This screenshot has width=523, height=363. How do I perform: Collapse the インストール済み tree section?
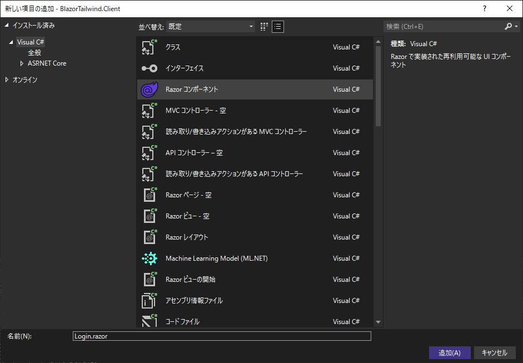click(x=7, y=25)
